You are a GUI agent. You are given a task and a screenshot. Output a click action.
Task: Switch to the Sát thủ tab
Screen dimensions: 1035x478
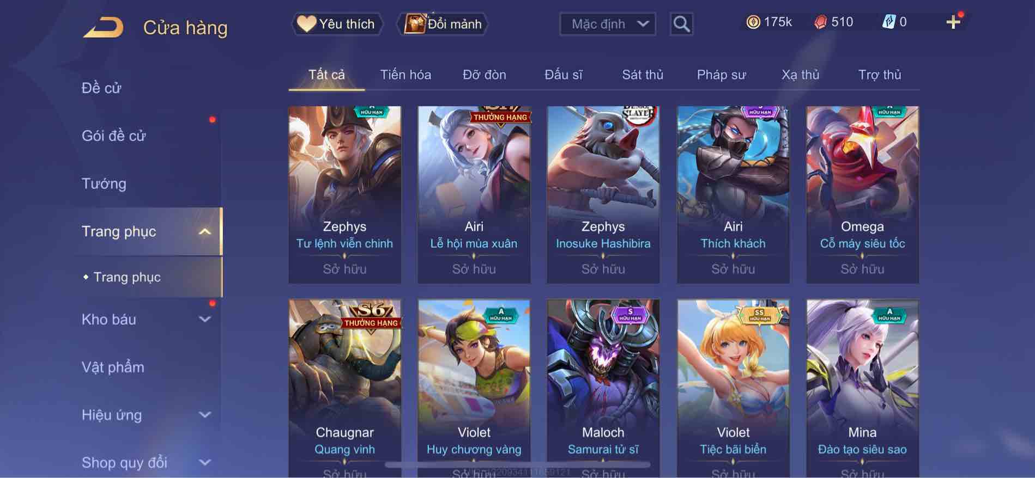pyautogui.click(x=643, y=75)
